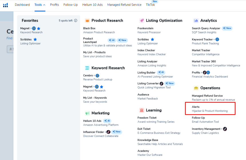Click the TikTok icon beside Inventory Management
The height and width of the screenshot is (160, 246).
[225, 129]
